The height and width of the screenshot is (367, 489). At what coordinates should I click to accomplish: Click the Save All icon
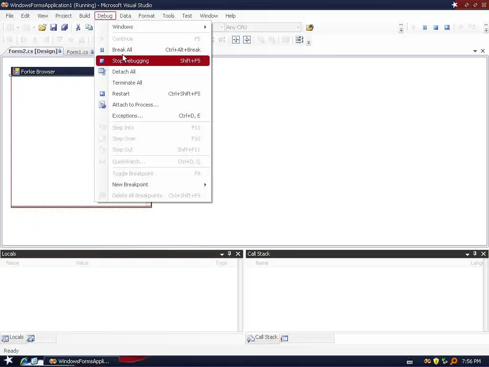[64, 27]
